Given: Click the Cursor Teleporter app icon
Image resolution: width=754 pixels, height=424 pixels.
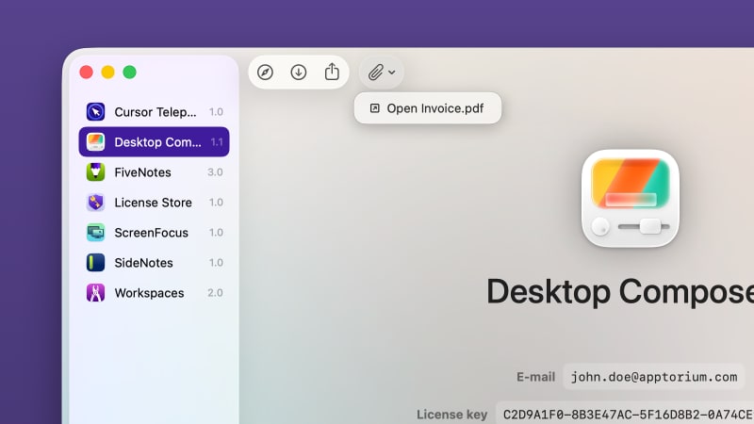Looking at the screenshot, I should (x=95, y=112).
